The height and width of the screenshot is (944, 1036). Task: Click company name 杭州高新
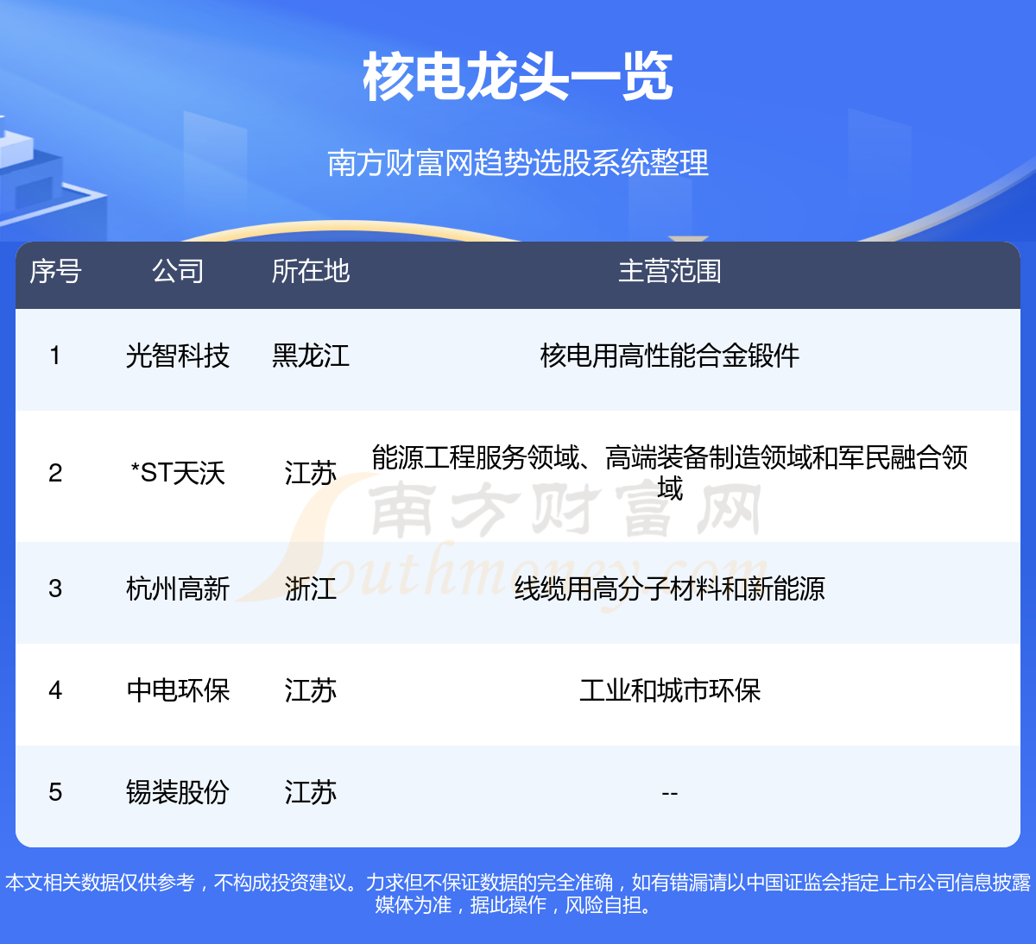178,588
